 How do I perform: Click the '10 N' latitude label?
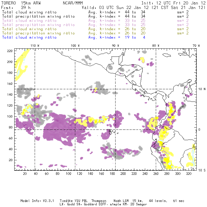coord(202,89)
